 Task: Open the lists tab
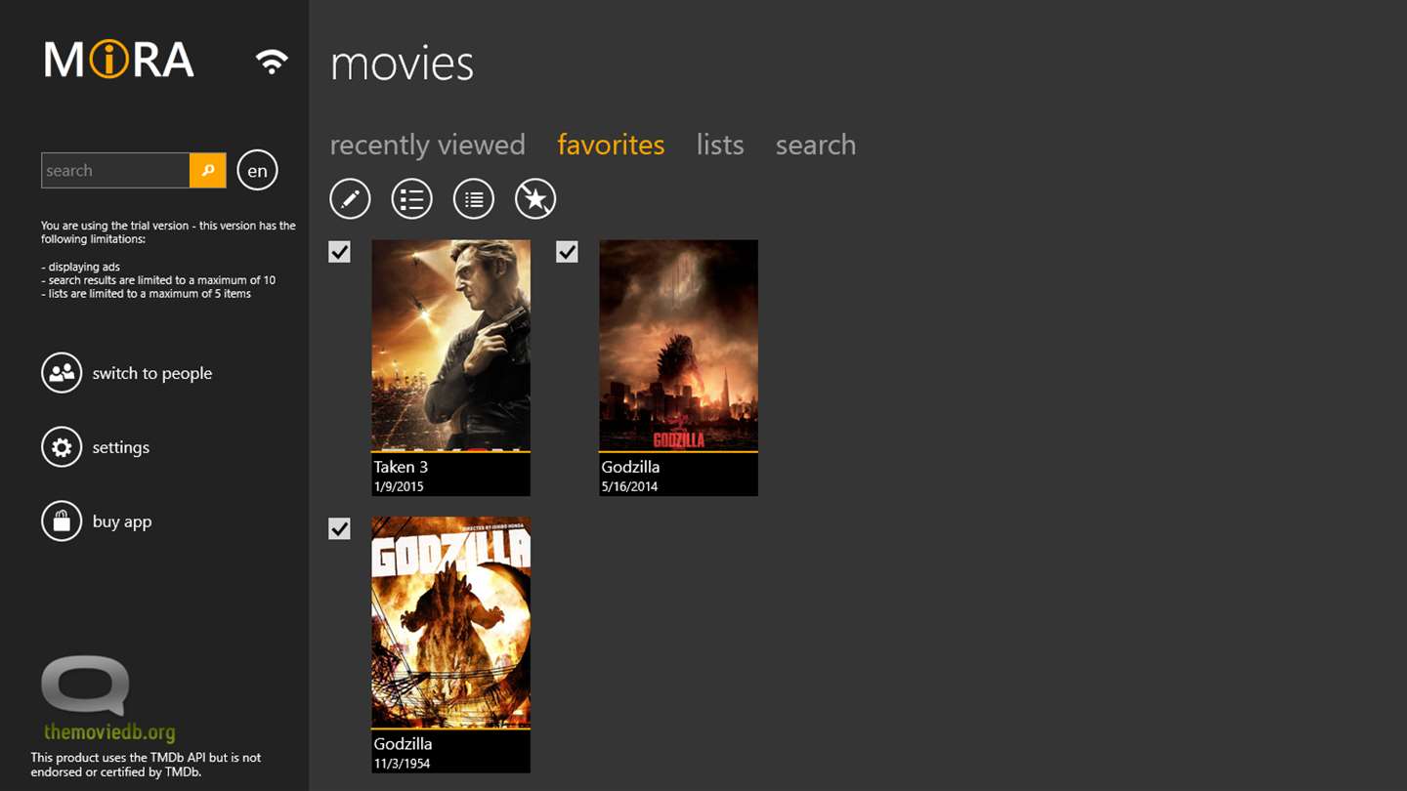pyautogui.click(x=720, y=145)
